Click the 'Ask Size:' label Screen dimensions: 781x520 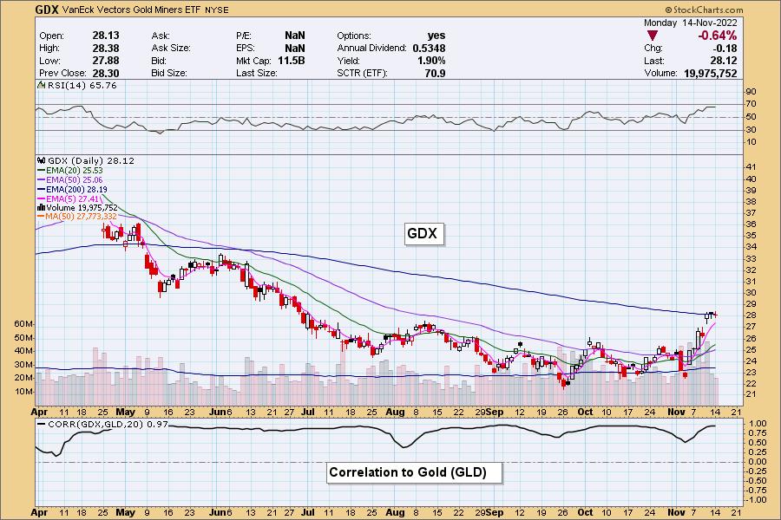point(171,49)
